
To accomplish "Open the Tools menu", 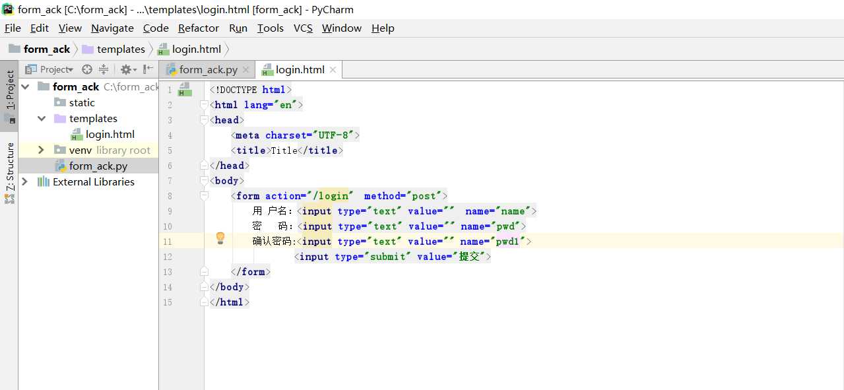I will coord(271,28).
